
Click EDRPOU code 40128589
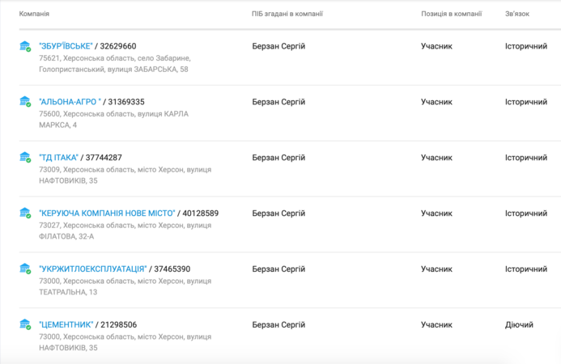click(201, 214)
